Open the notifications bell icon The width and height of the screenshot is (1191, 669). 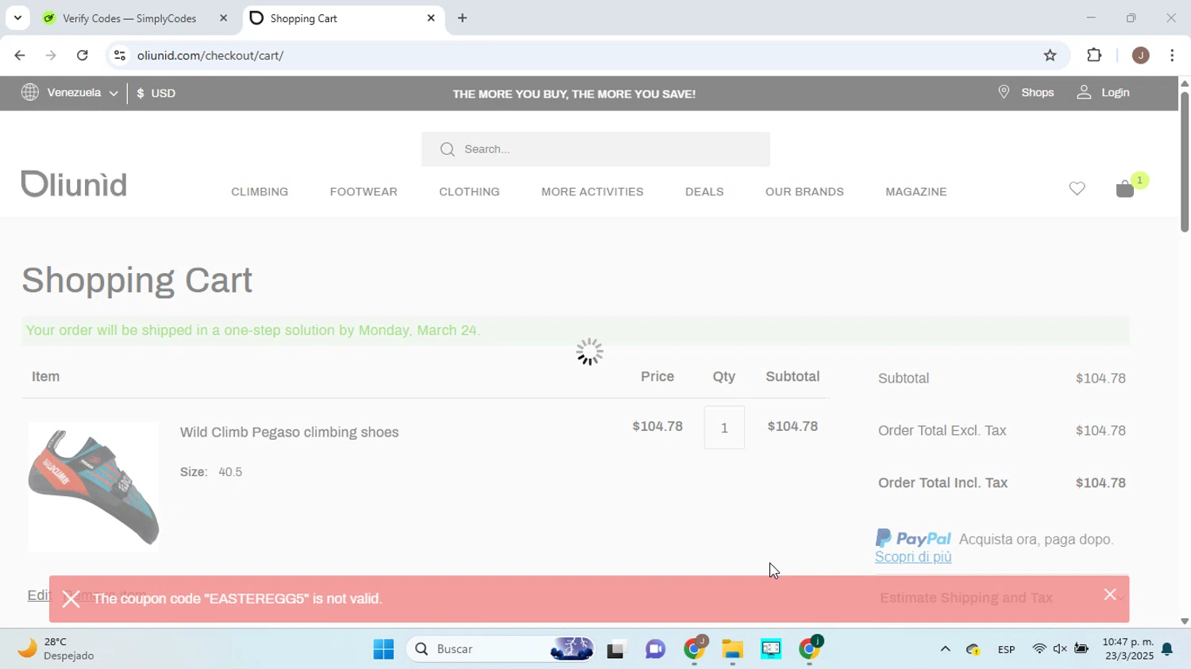click(x=1167, y=649)
